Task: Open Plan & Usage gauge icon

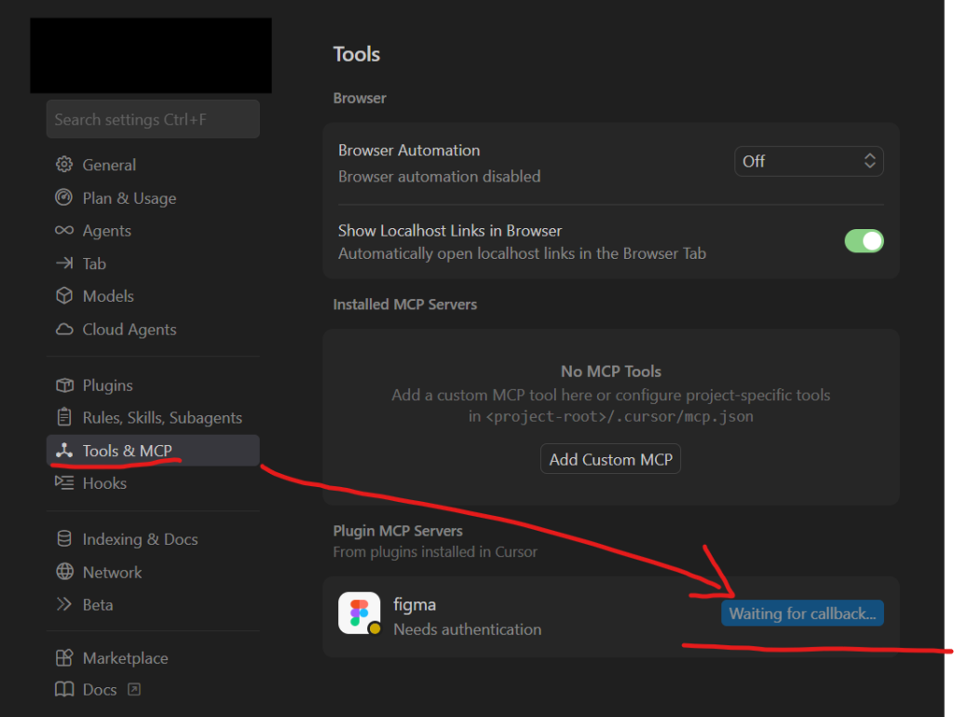Action: point(64,198)
